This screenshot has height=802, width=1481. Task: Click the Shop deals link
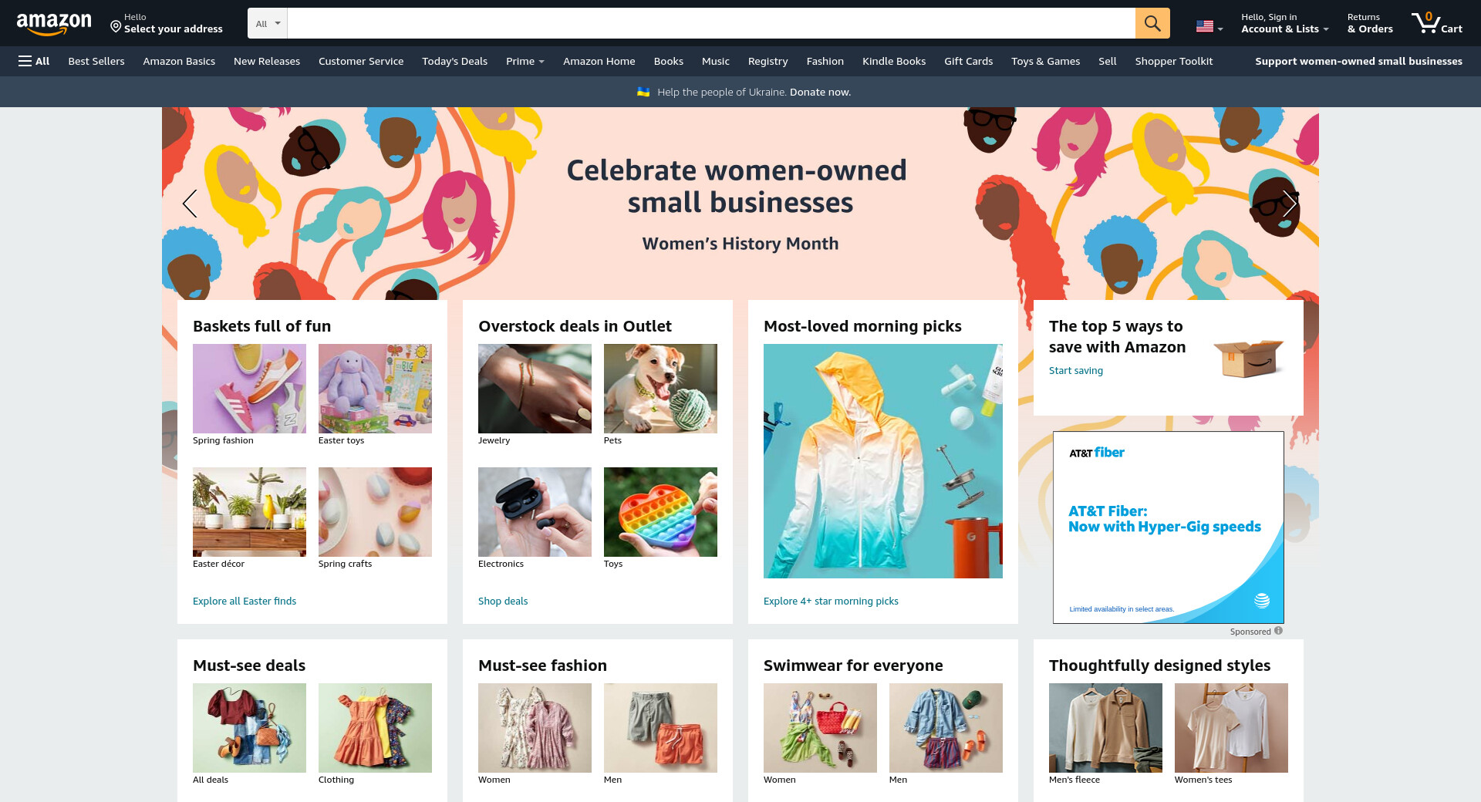pyautogui.click(x=503, y=601)
